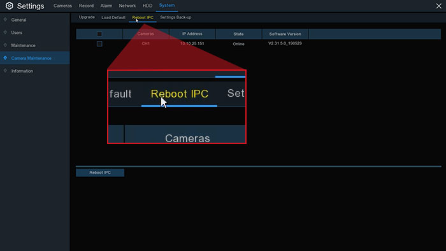Click the State column header
Screen dimensions: 446x251
pyautogui.click(x=238, y=34)
